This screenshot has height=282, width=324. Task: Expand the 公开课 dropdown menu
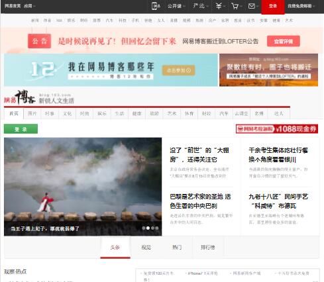(176, 6)
